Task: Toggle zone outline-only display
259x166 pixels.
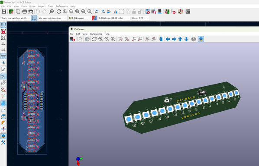Action: 3,110
